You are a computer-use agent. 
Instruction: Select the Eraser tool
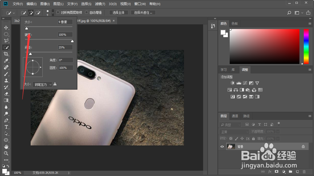tap(6, 94)
